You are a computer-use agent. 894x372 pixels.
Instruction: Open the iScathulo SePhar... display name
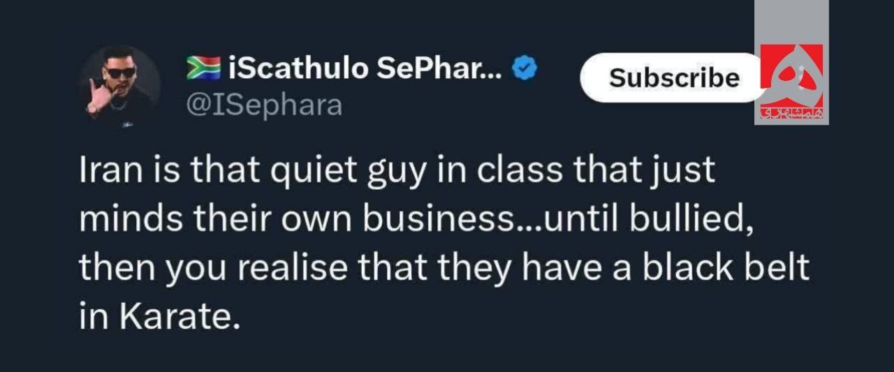365,68
